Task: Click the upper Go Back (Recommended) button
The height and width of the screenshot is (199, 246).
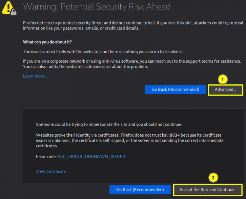Action: 175,90
